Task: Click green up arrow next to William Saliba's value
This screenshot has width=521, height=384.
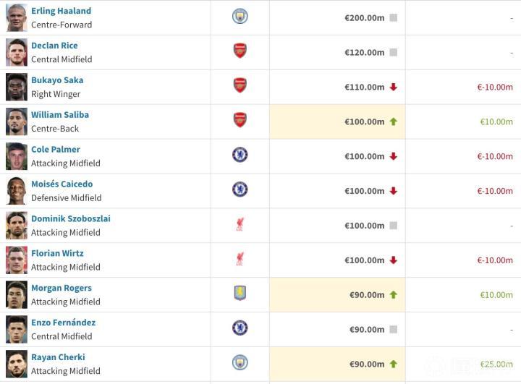Action: coord(394,121)
